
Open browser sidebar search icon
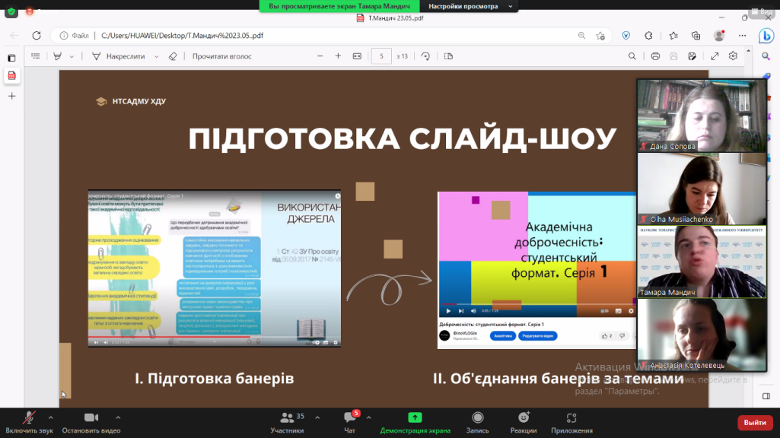click(x=766, y=56)
